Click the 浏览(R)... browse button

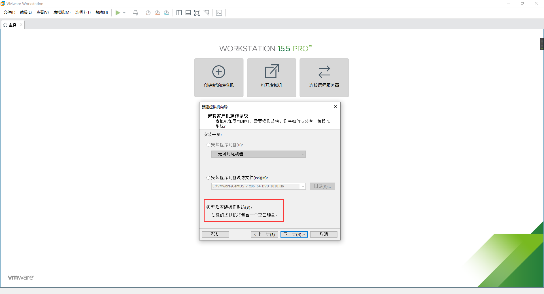tap(322, 186)
